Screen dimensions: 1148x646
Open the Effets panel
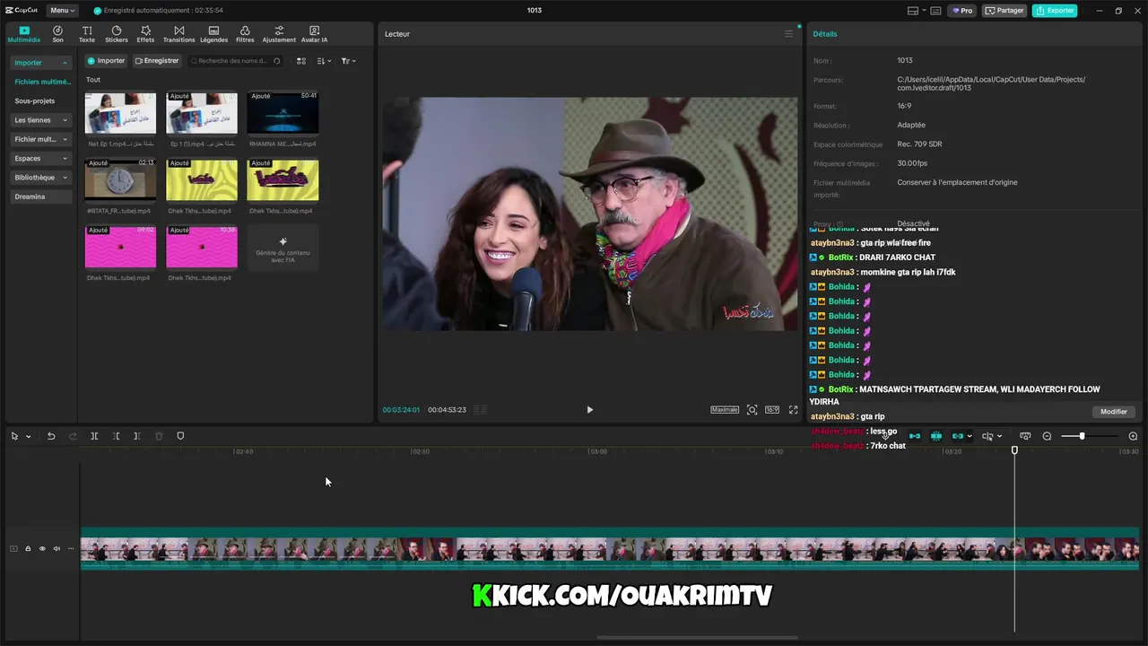pyautogui.click(x=145, y=34)
